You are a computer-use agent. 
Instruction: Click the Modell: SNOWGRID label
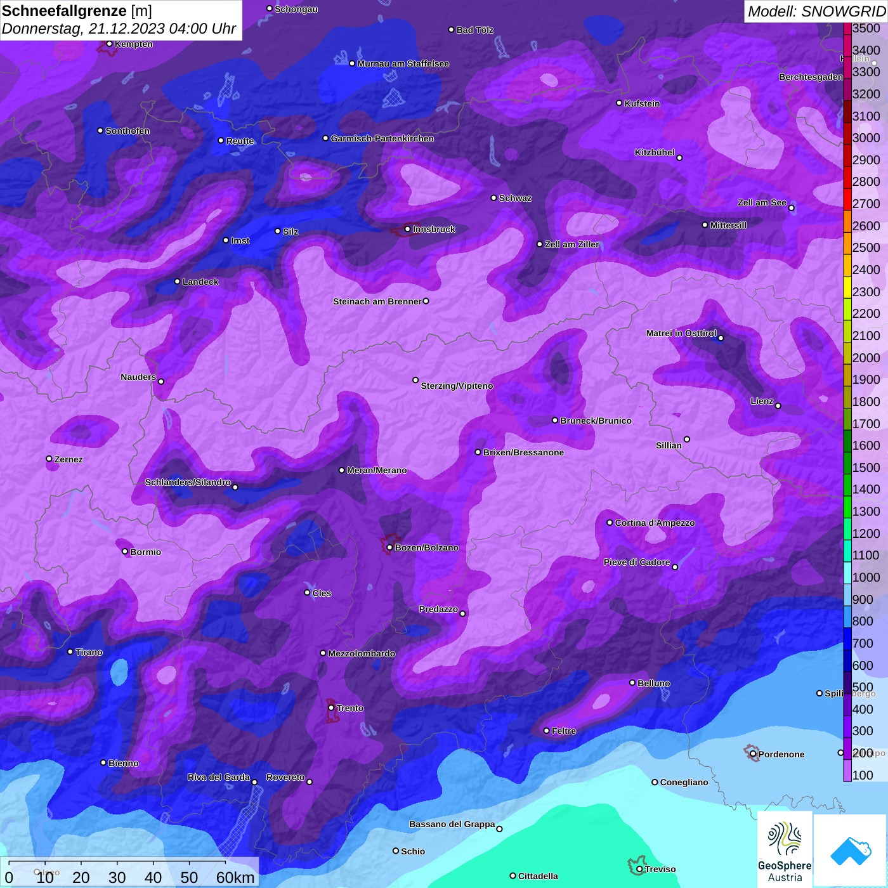click(x=816, y=11)
